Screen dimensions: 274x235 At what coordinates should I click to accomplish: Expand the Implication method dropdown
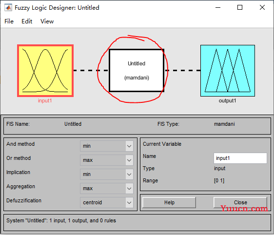(x=107, y=174)
